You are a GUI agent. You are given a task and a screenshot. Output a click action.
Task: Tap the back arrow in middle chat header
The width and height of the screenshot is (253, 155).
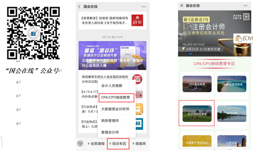pos(79,6)
